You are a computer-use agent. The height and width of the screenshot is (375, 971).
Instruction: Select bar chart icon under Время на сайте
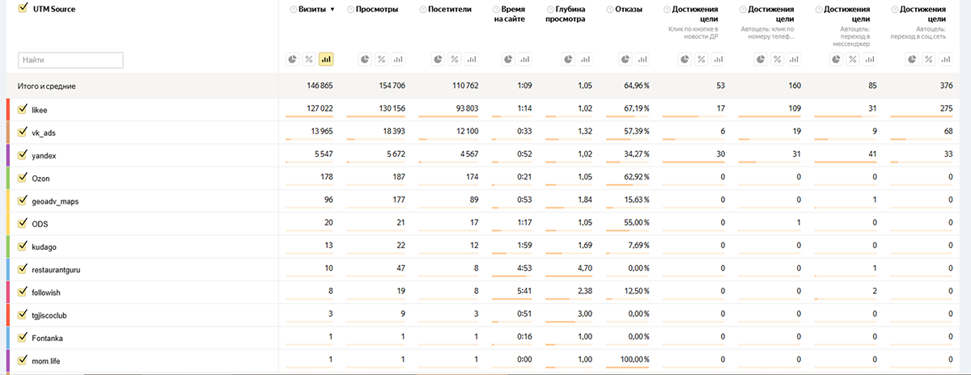[524, 59]
